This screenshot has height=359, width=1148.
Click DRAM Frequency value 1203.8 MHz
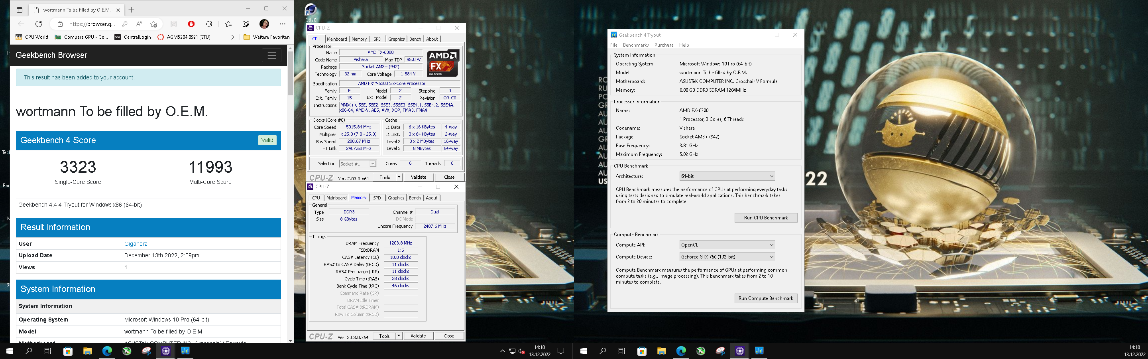(x=400, y=243)
